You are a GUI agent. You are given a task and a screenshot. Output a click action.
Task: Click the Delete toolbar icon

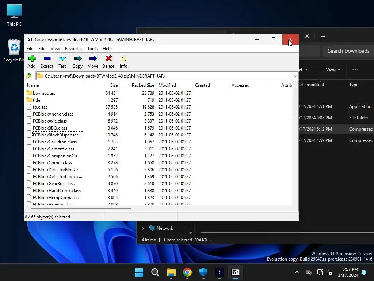click(108, 59)
